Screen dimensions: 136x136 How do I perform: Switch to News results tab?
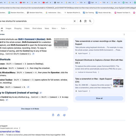click(47, 28)
